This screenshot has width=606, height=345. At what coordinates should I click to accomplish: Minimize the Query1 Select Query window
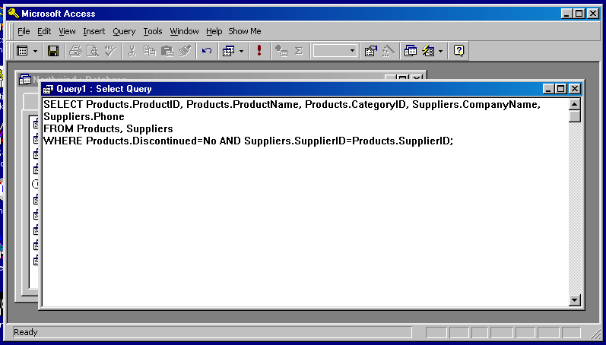(549, 89)
